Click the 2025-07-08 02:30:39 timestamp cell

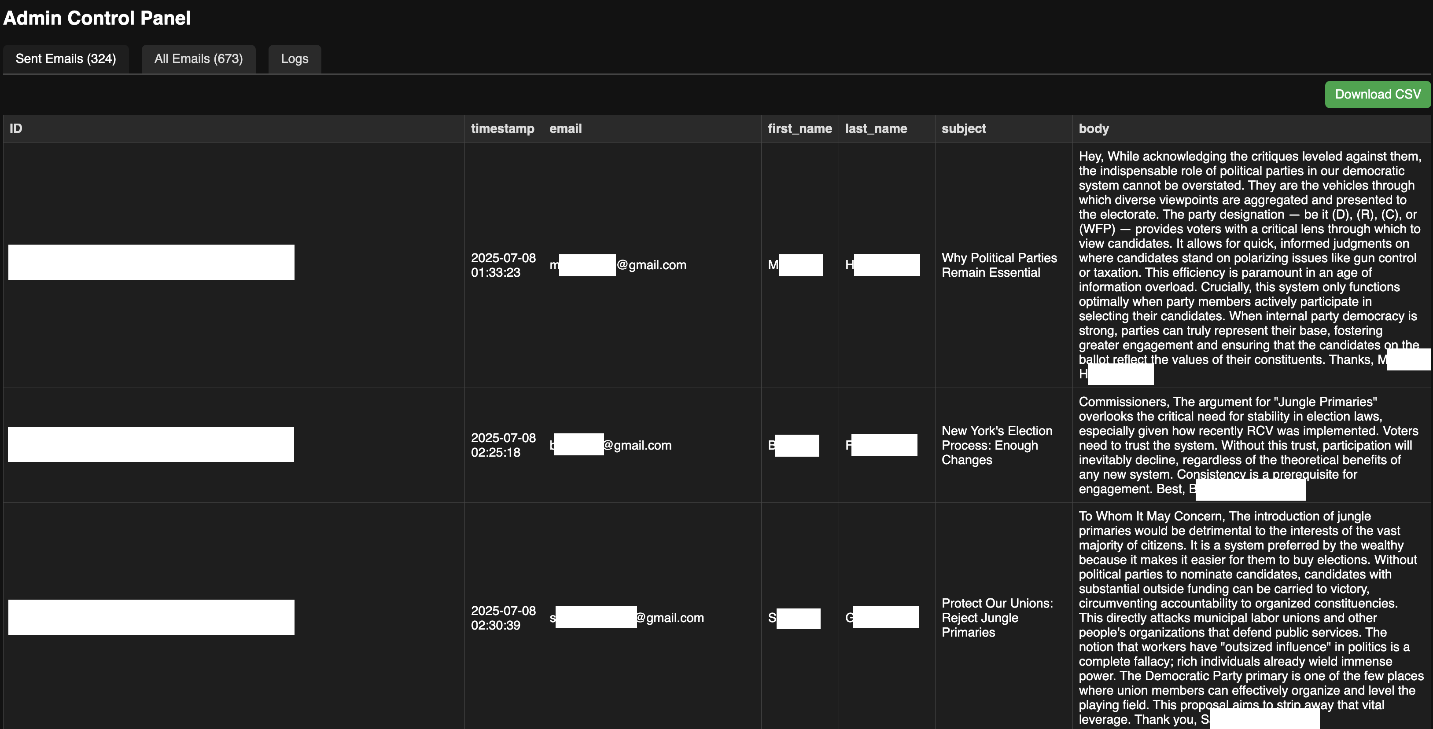tap(502, 617)
